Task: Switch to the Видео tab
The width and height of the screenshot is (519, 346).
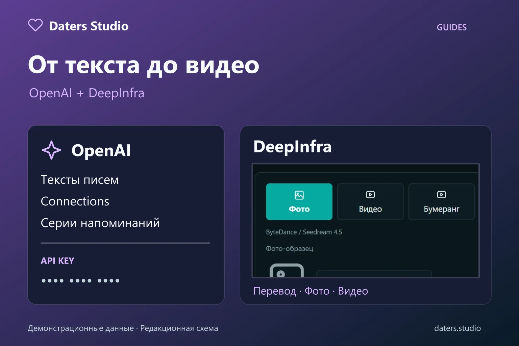Action: point(370,202)
